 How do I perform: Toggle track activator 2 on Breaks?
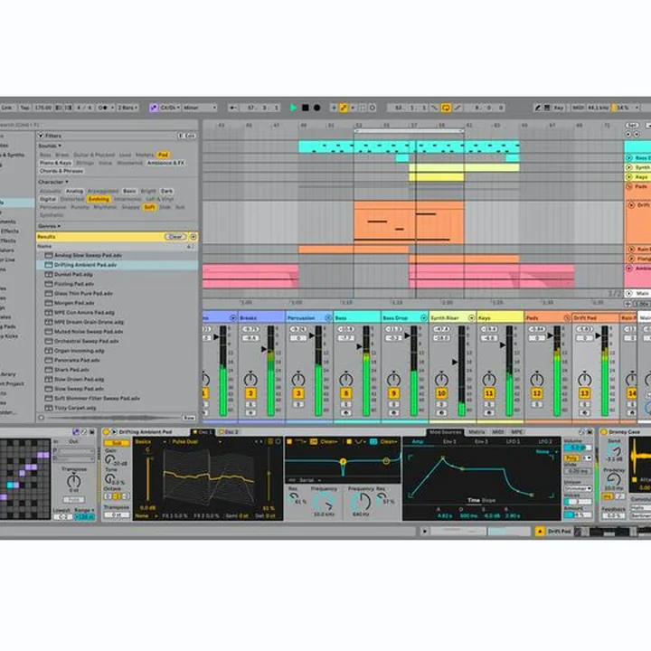(250, 393)
